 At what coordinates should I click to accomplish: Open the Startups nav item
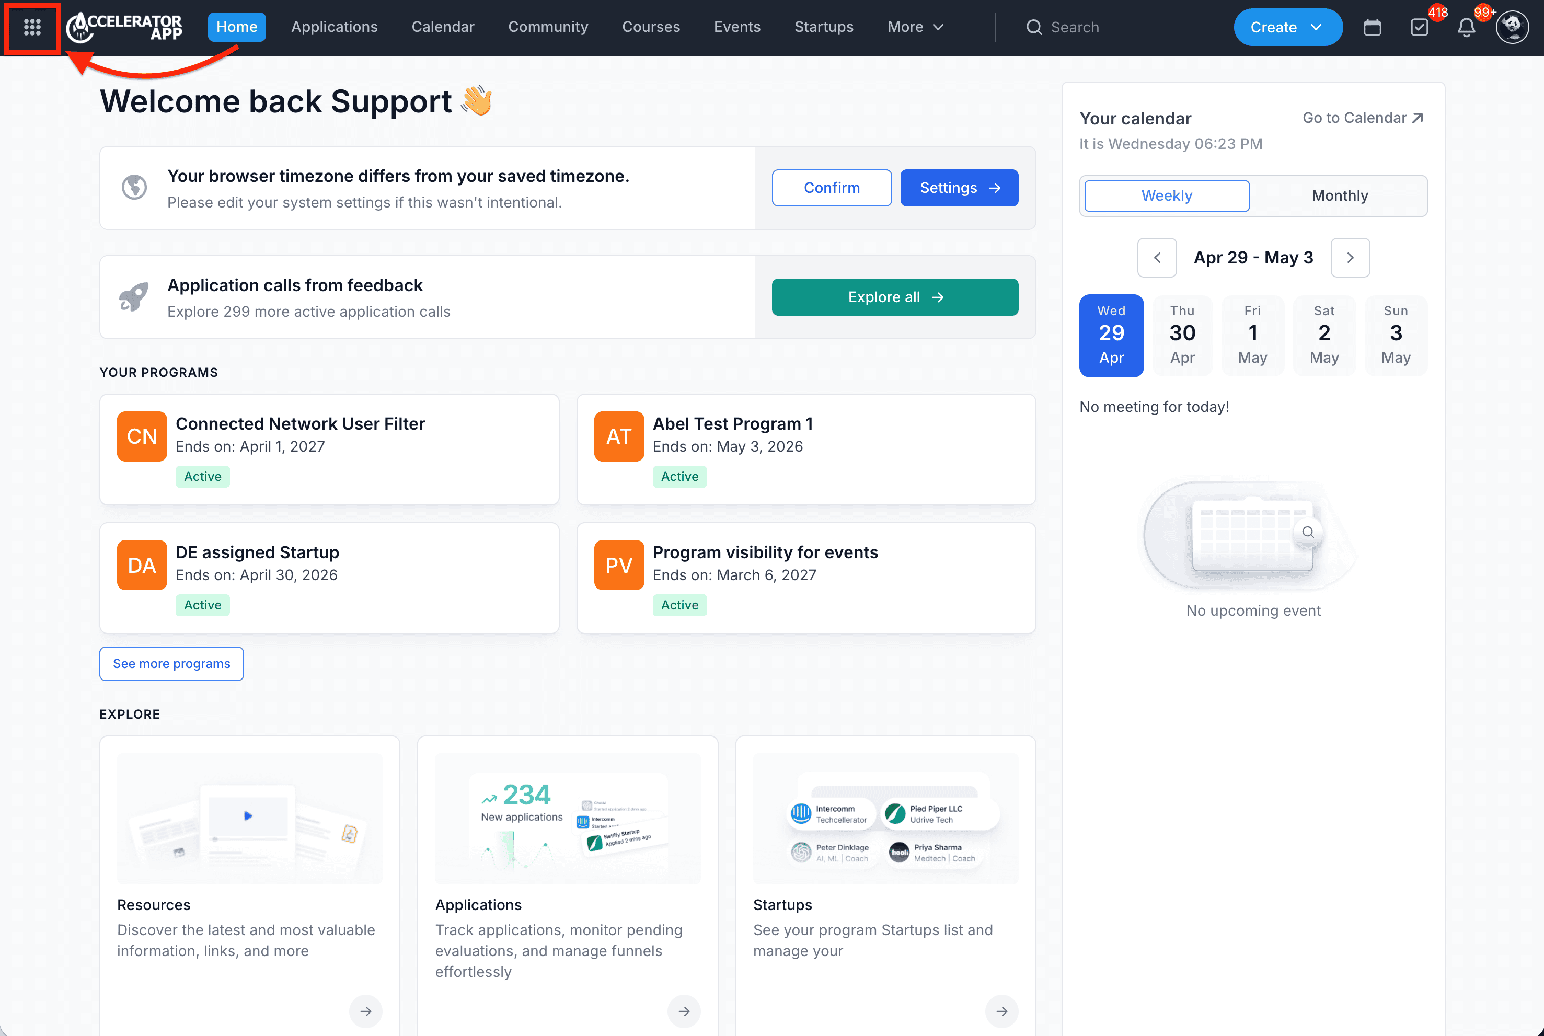tap(823, 27)
